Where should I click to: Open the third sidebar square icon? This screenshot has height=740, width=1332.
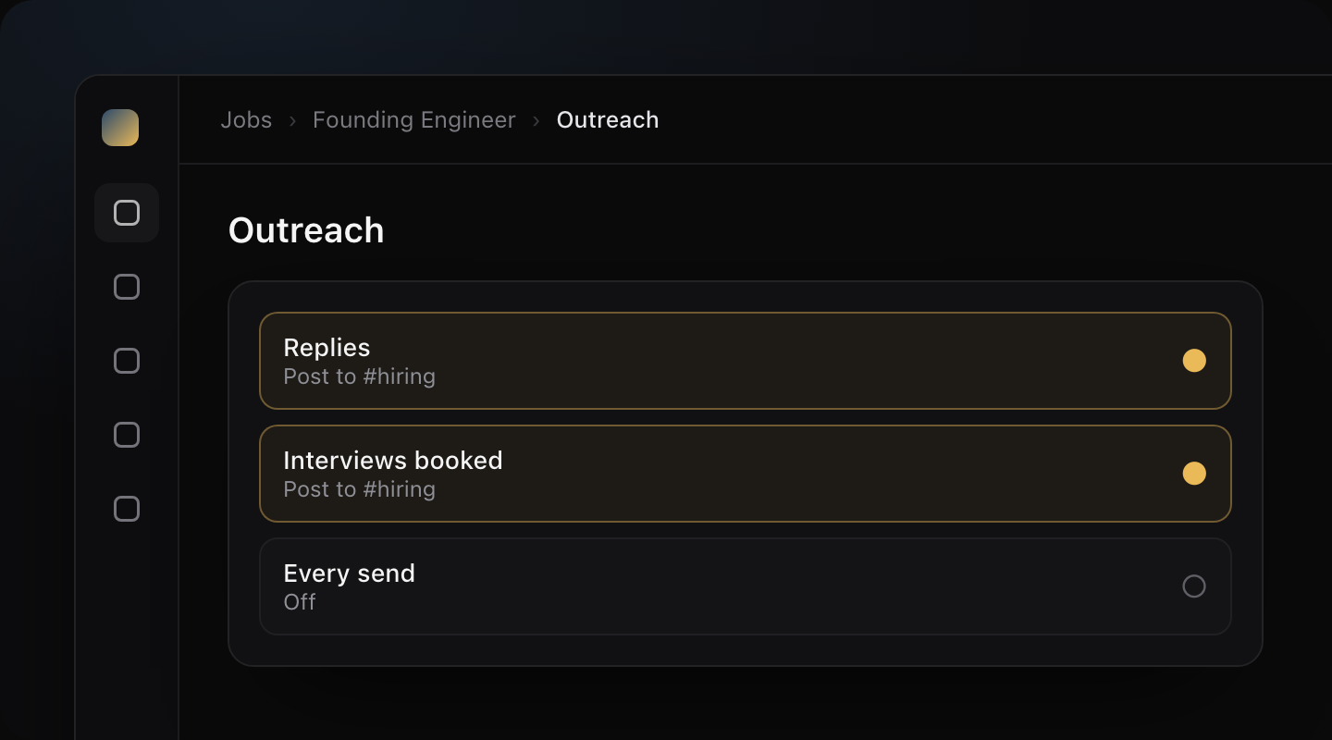click(x=127, y=361)
